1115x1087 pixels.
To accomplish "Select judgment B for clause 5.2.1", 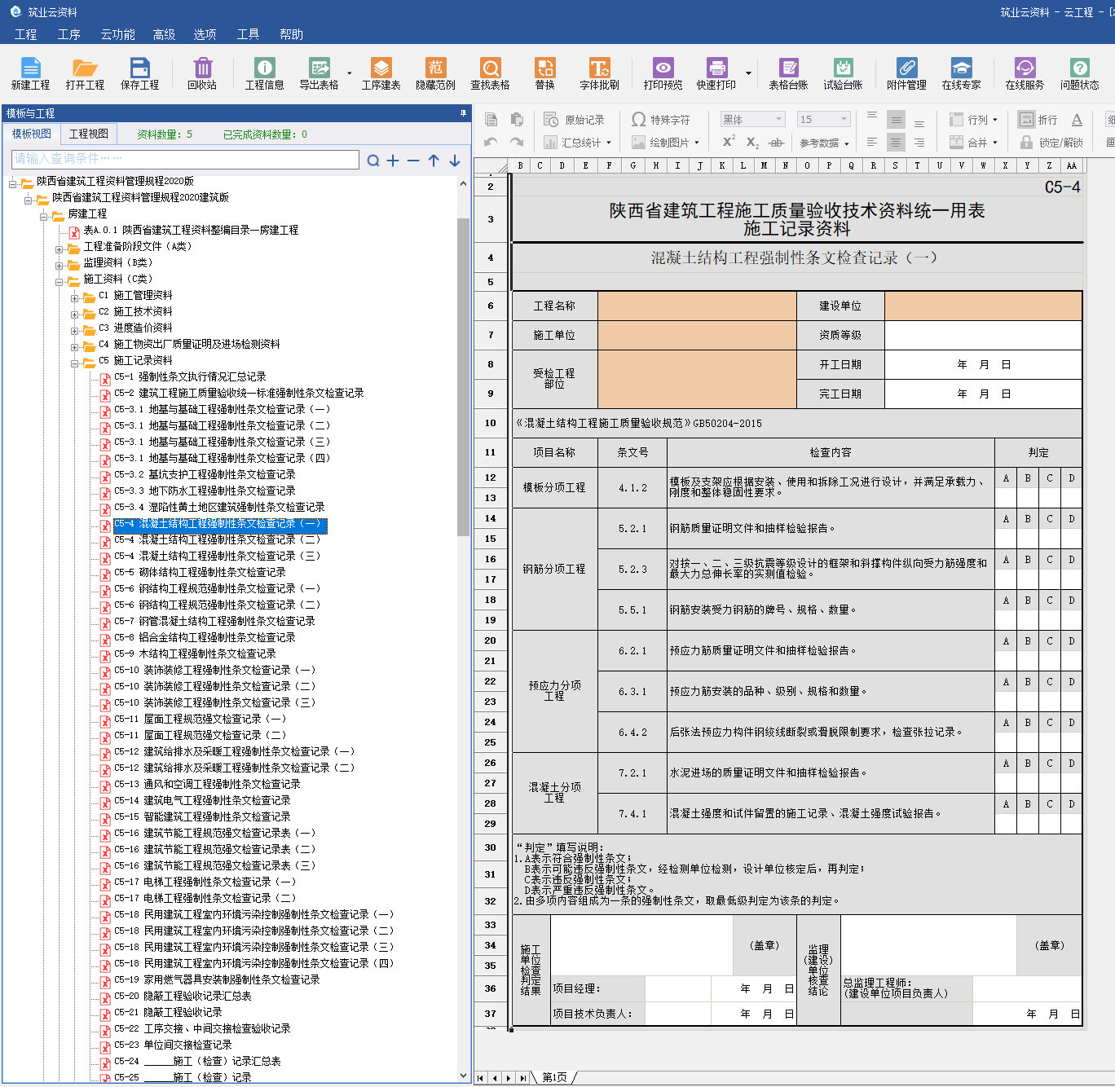I will pyautogui.click(x=1028, y=519).
